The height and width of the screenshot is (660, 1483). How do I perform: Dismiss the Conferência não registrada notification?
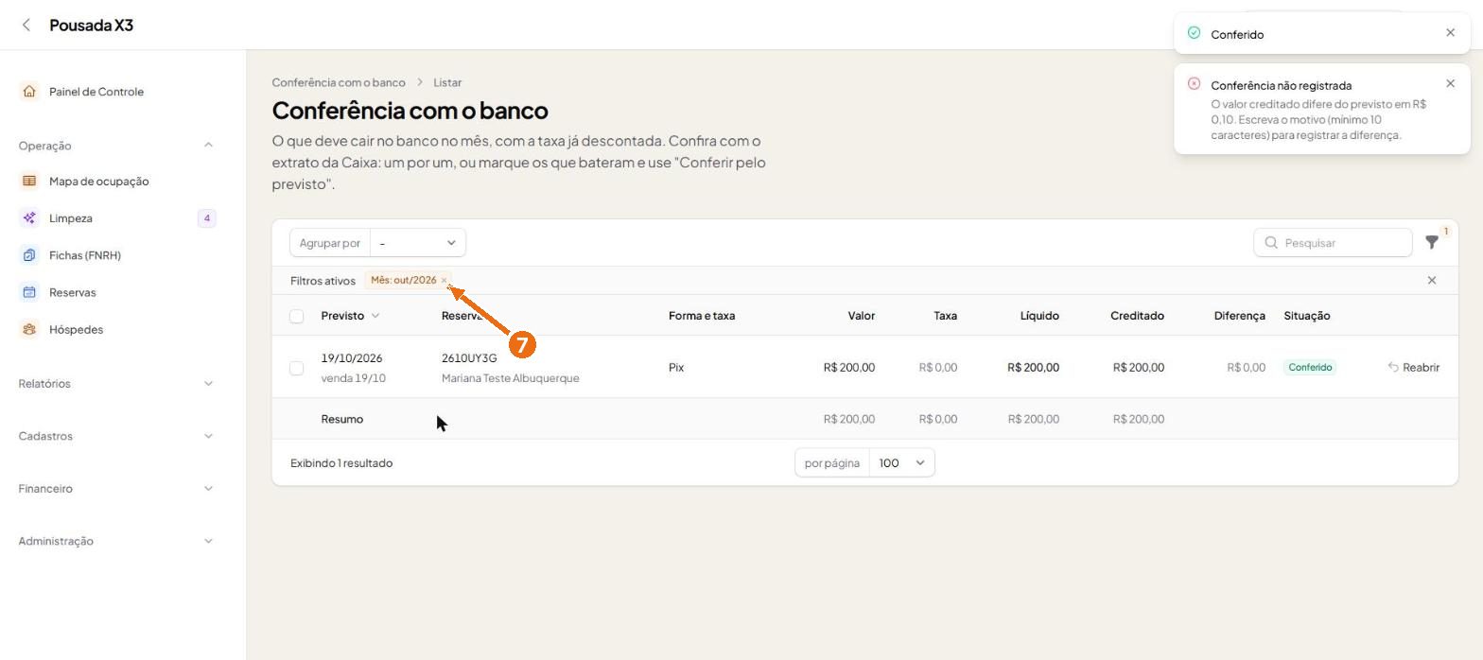[x=1451, y=84]
